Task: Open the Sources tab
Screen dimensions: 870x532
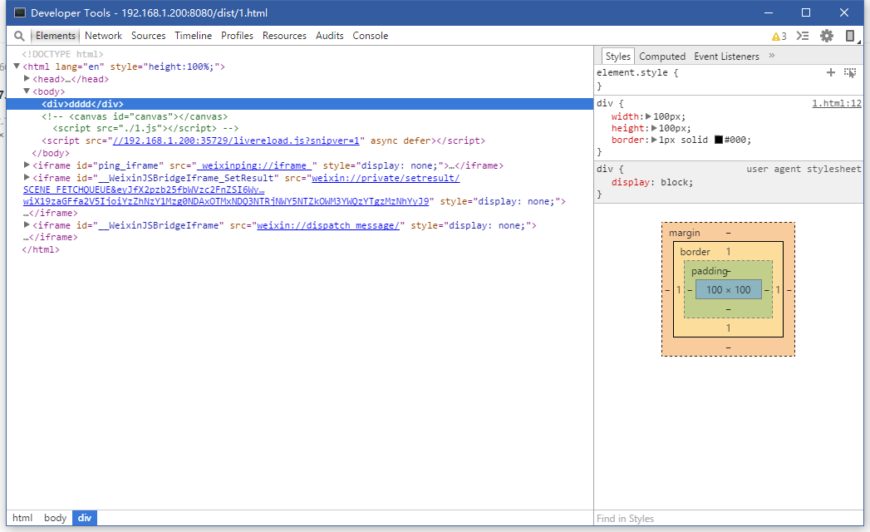Action: 148,36
